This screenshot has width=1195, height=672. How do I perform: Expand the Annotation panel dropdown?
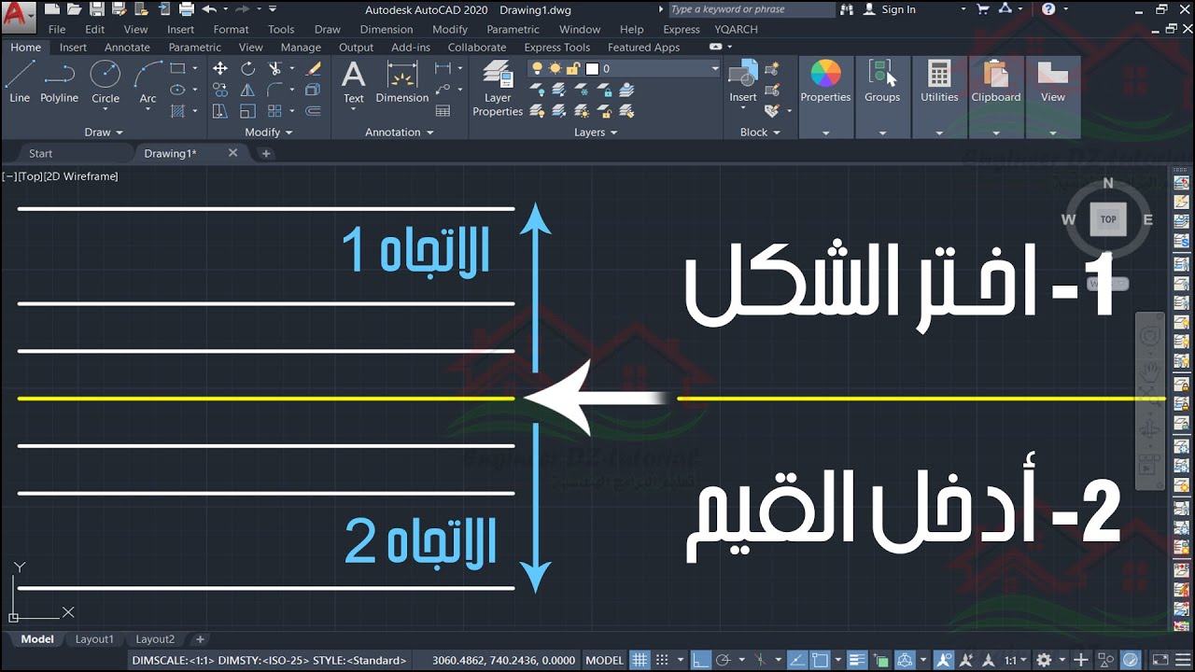click(400, 133)
